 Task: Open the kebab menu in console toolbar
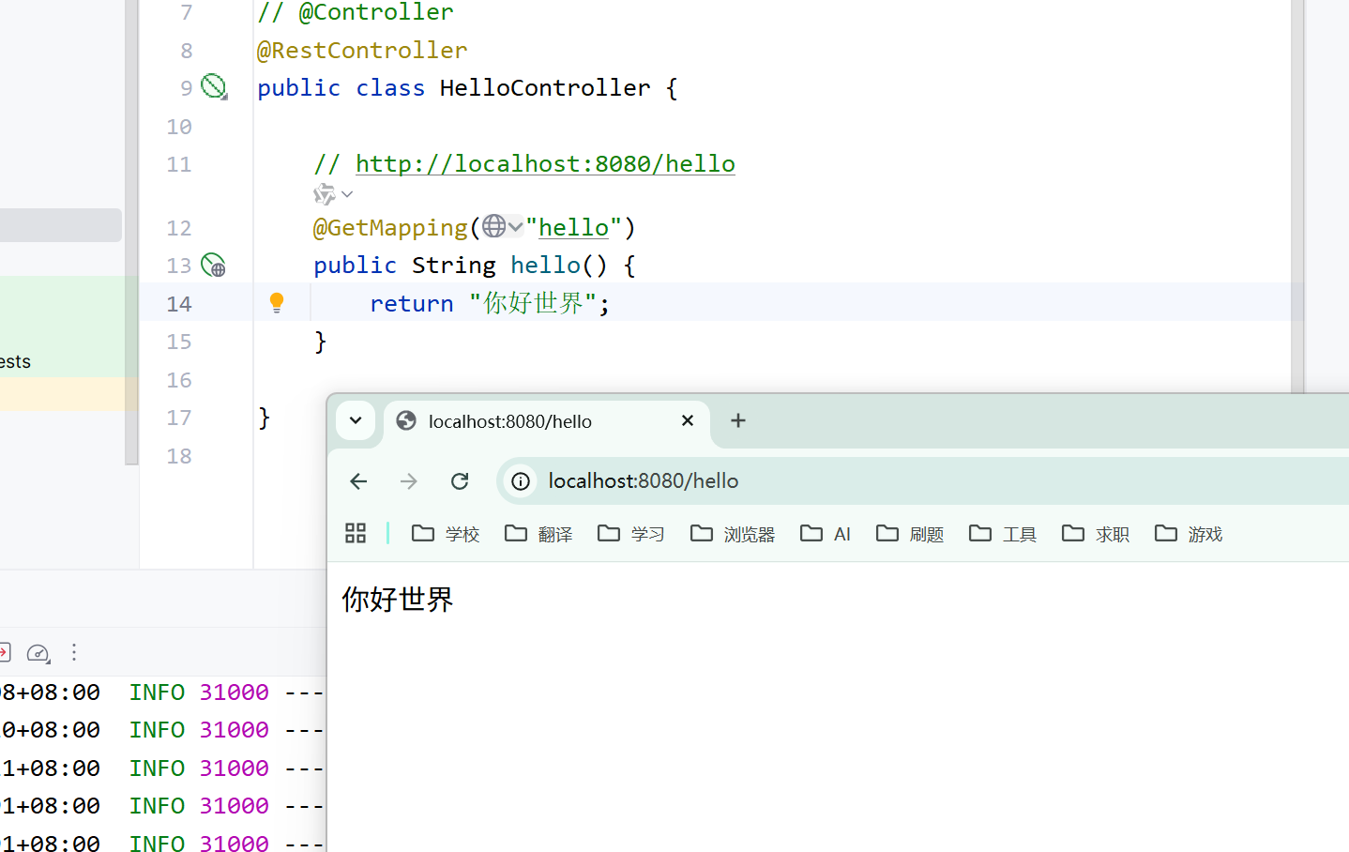[74, 653]
